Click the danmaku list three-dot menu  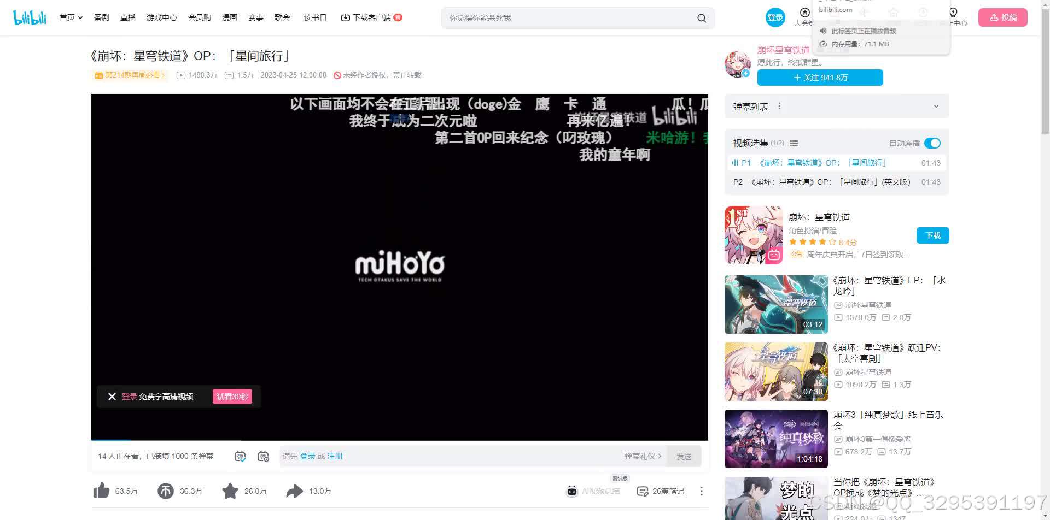(779, 107)
